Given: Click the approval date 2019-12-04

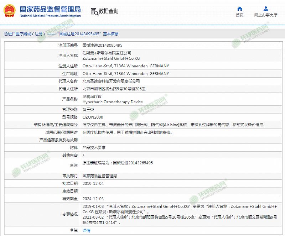Looking at the screenshot, I should pos(93,183).
